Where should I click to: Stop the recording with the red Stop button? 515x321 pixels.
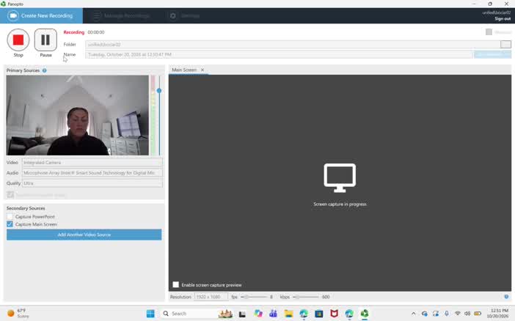pos(18,40)
